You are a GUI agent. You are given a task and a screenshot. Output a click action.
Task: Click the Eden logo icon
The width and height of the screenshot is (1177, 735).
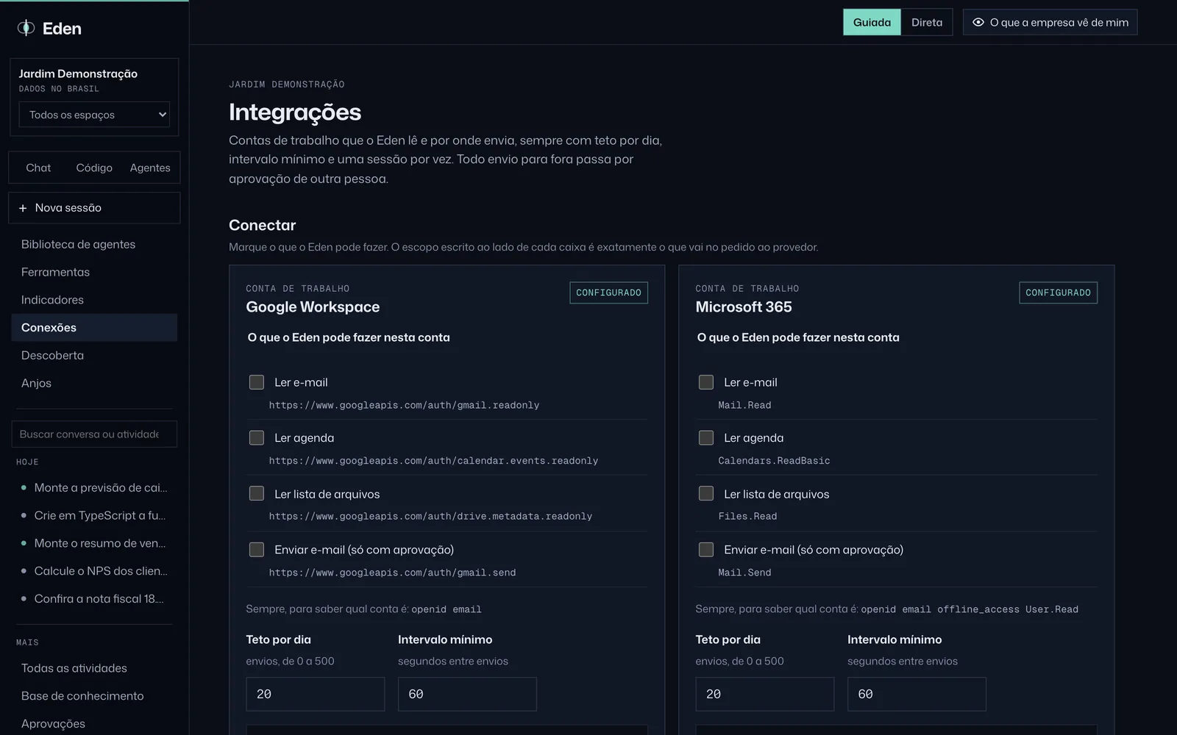[26, 28]
